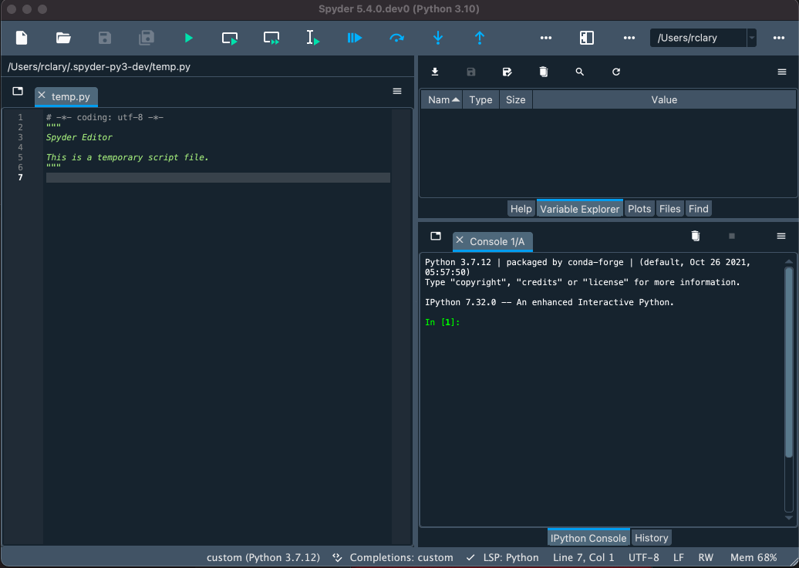Click the /Users/rclary working directory field
Screen dimensions: 799x568
698,38
